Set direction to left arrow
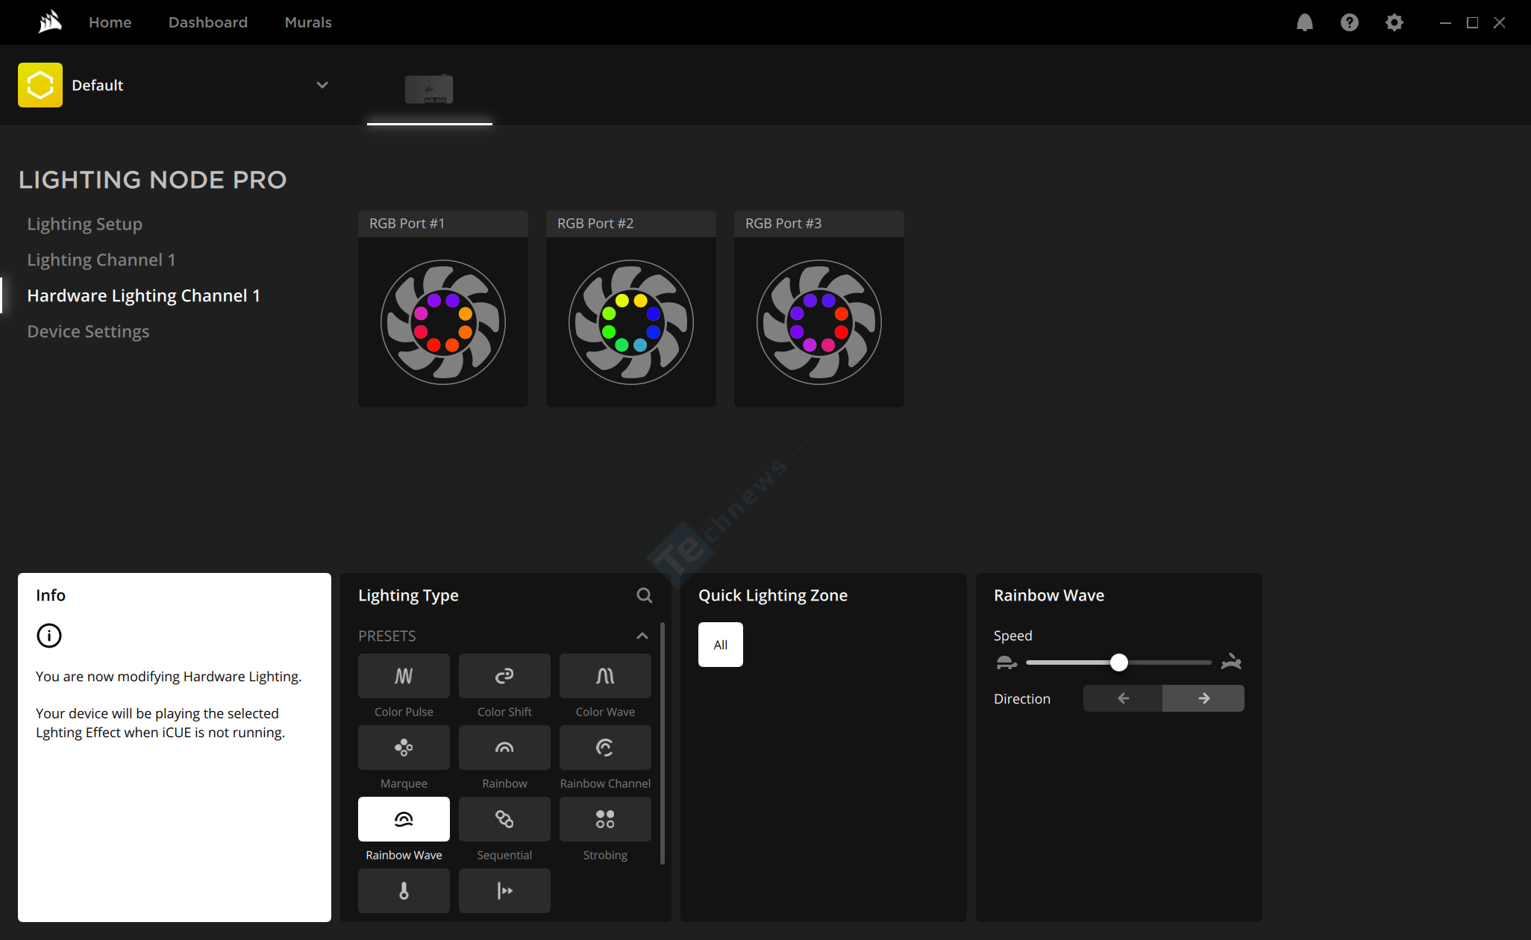Screen dimensions: 1531x940 [1123, 698]
